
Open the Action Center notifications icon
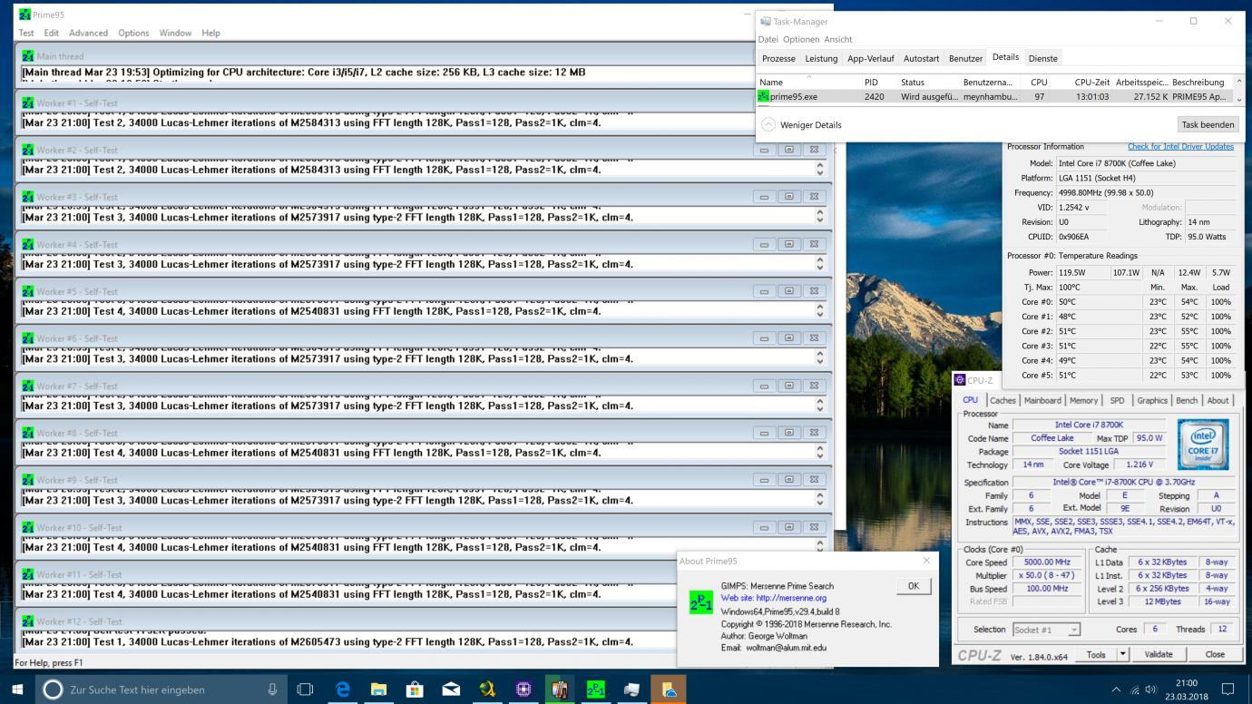(1229, 689)
